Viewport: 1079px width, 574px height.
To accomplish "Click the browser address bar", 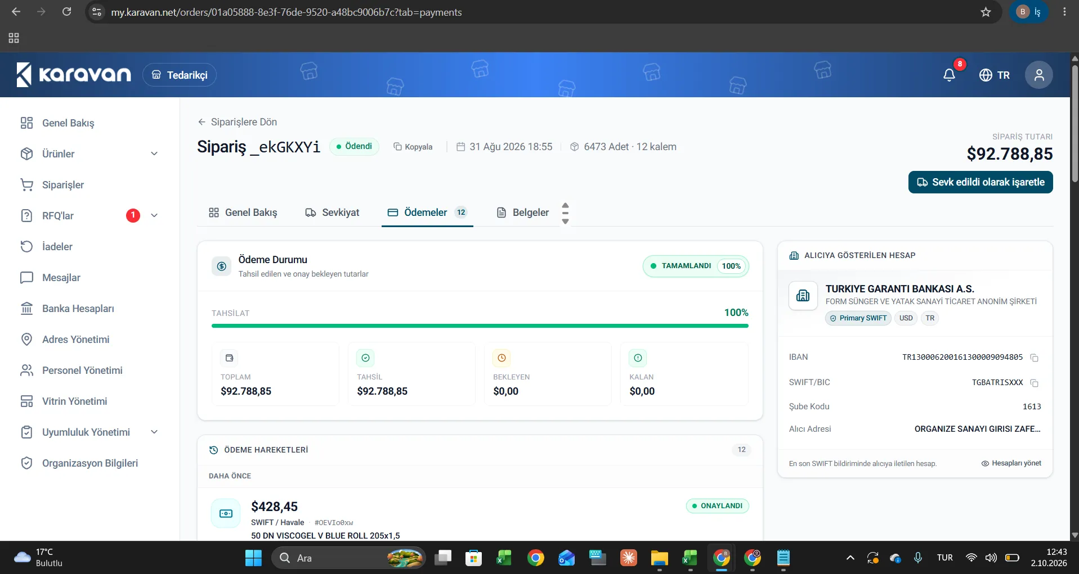I will [540, 12].
